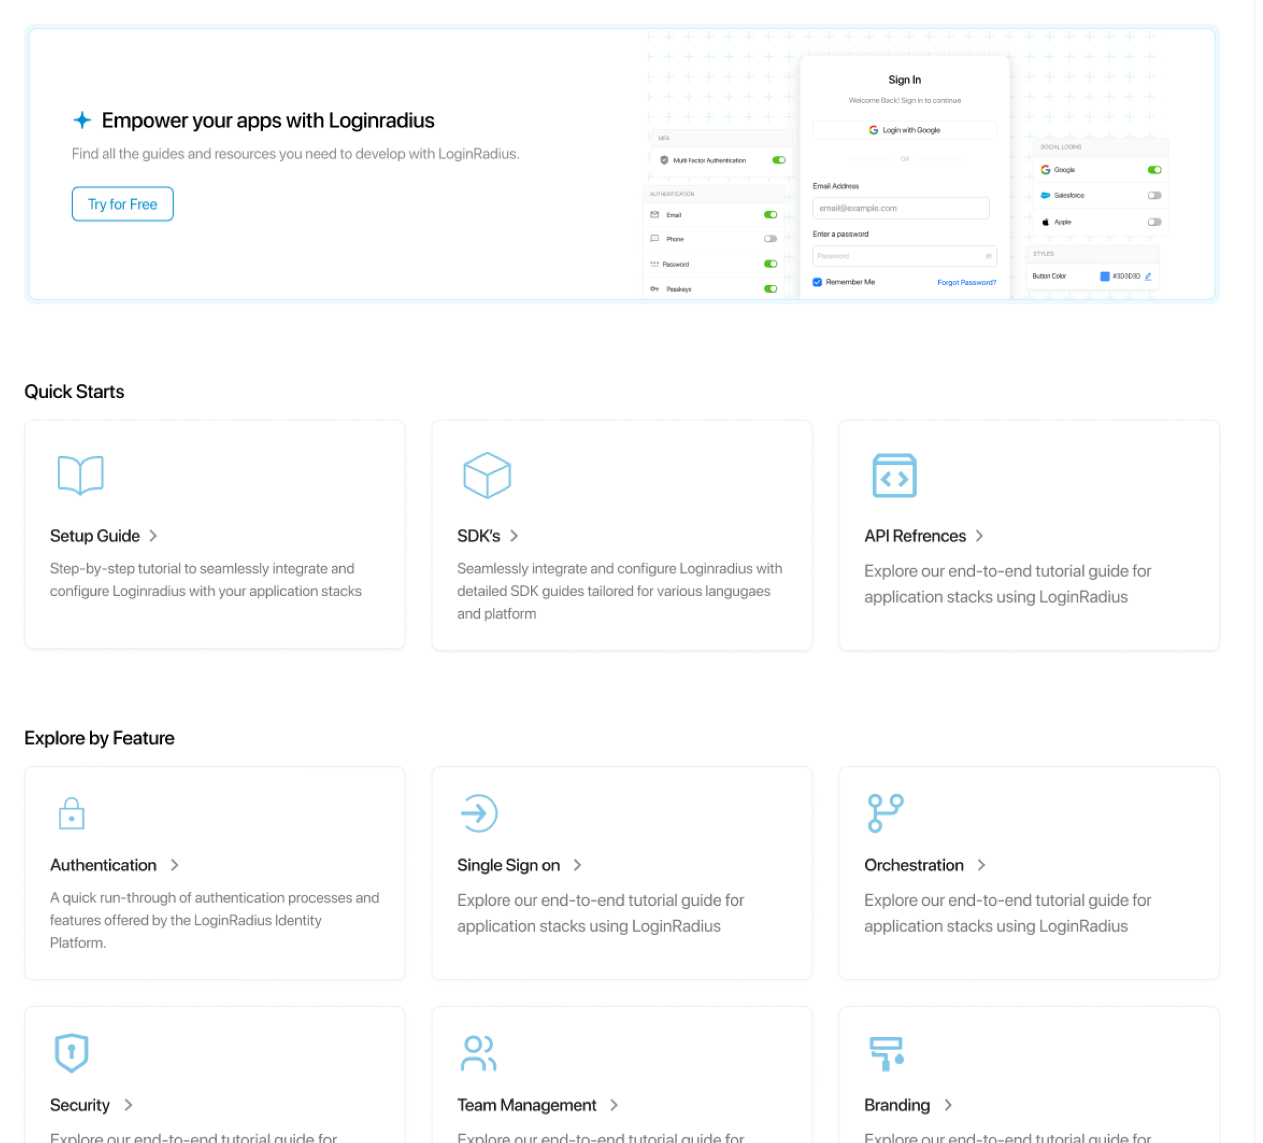Click the Salesforce cloud logo

[x=1045, y=196]
